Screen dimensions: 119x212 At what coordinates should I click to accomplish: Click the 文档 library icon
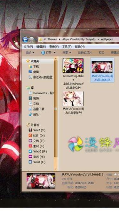click(x=30, y=104)
